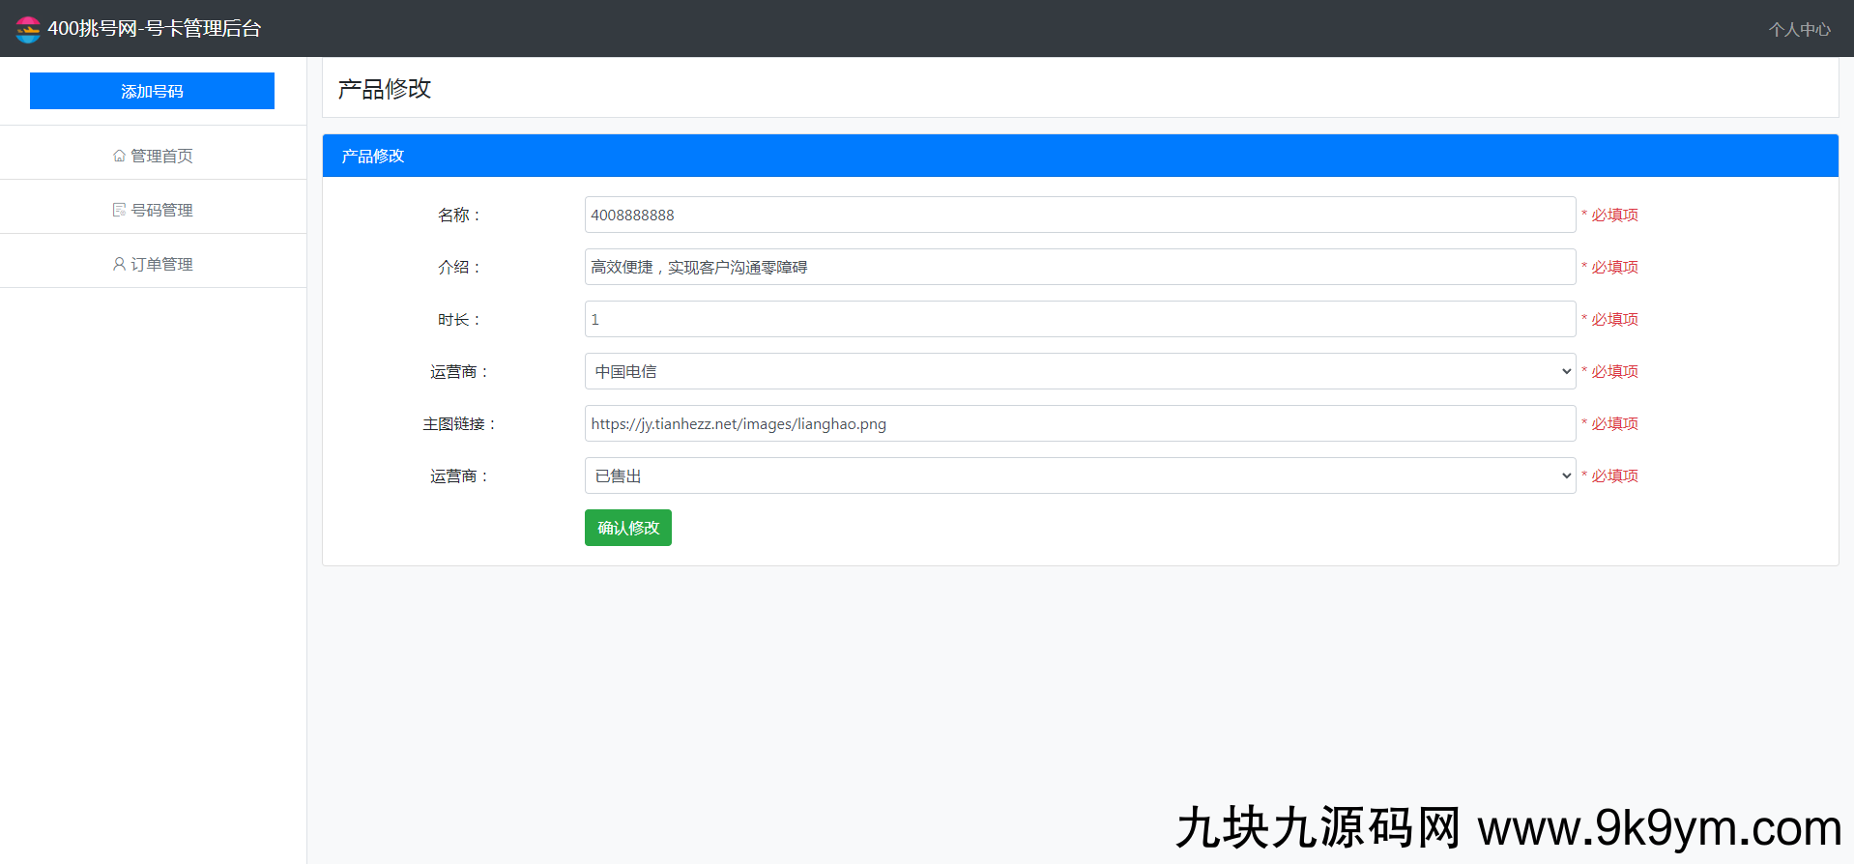Image resolution: width=1854 pixels, height=864 pixels.
Task: Click the green 确认修改 button
Action: pyautogui.click(x=627, y=528)
